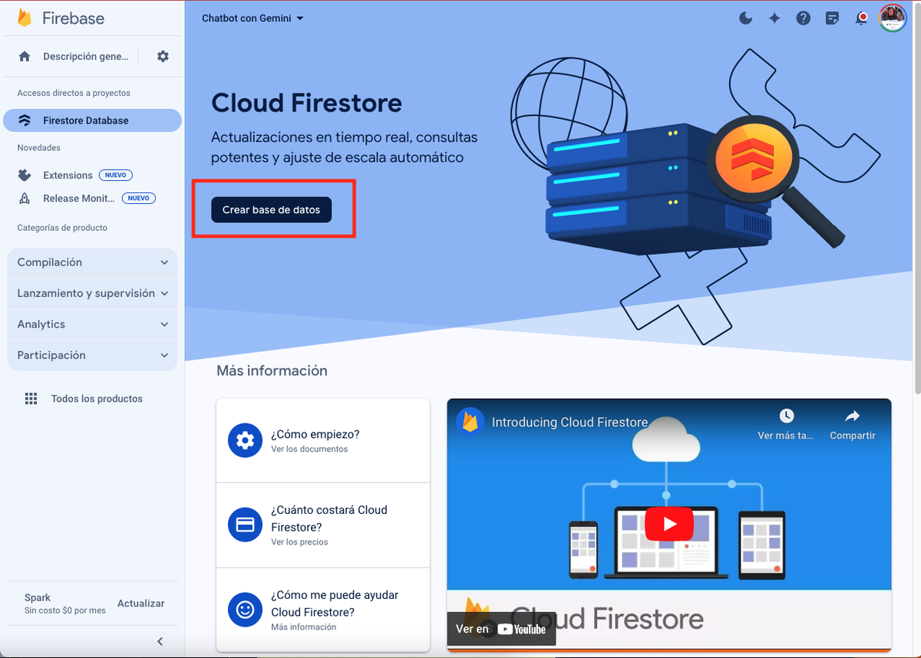The height and width of the screenshot is (658, 921).
Task: Open Gemini sparkle assistant icon
Action: (x=774, y=18)
